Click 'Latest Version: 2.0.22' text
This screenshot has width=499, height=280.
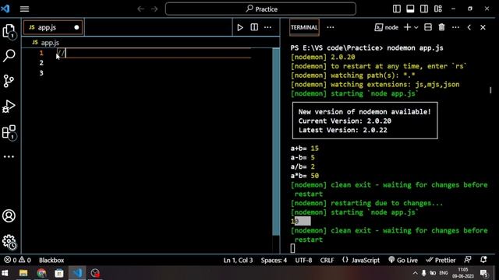(343, 130)
